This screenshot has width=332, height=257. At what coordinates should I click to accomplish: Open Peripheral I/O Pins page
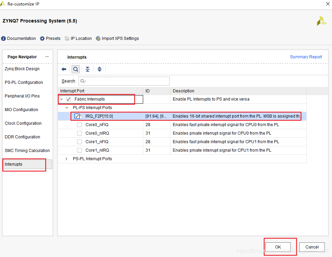[22, 96]
